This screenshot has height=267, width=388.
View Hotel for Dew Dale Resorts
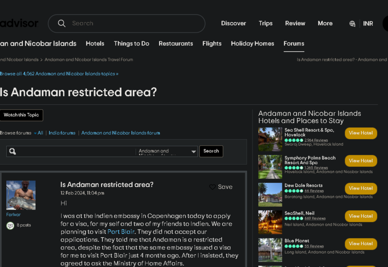tap(361, 188)
